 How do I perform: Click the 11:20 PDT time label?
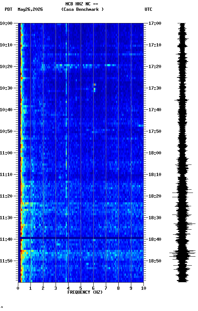(6, 196)
